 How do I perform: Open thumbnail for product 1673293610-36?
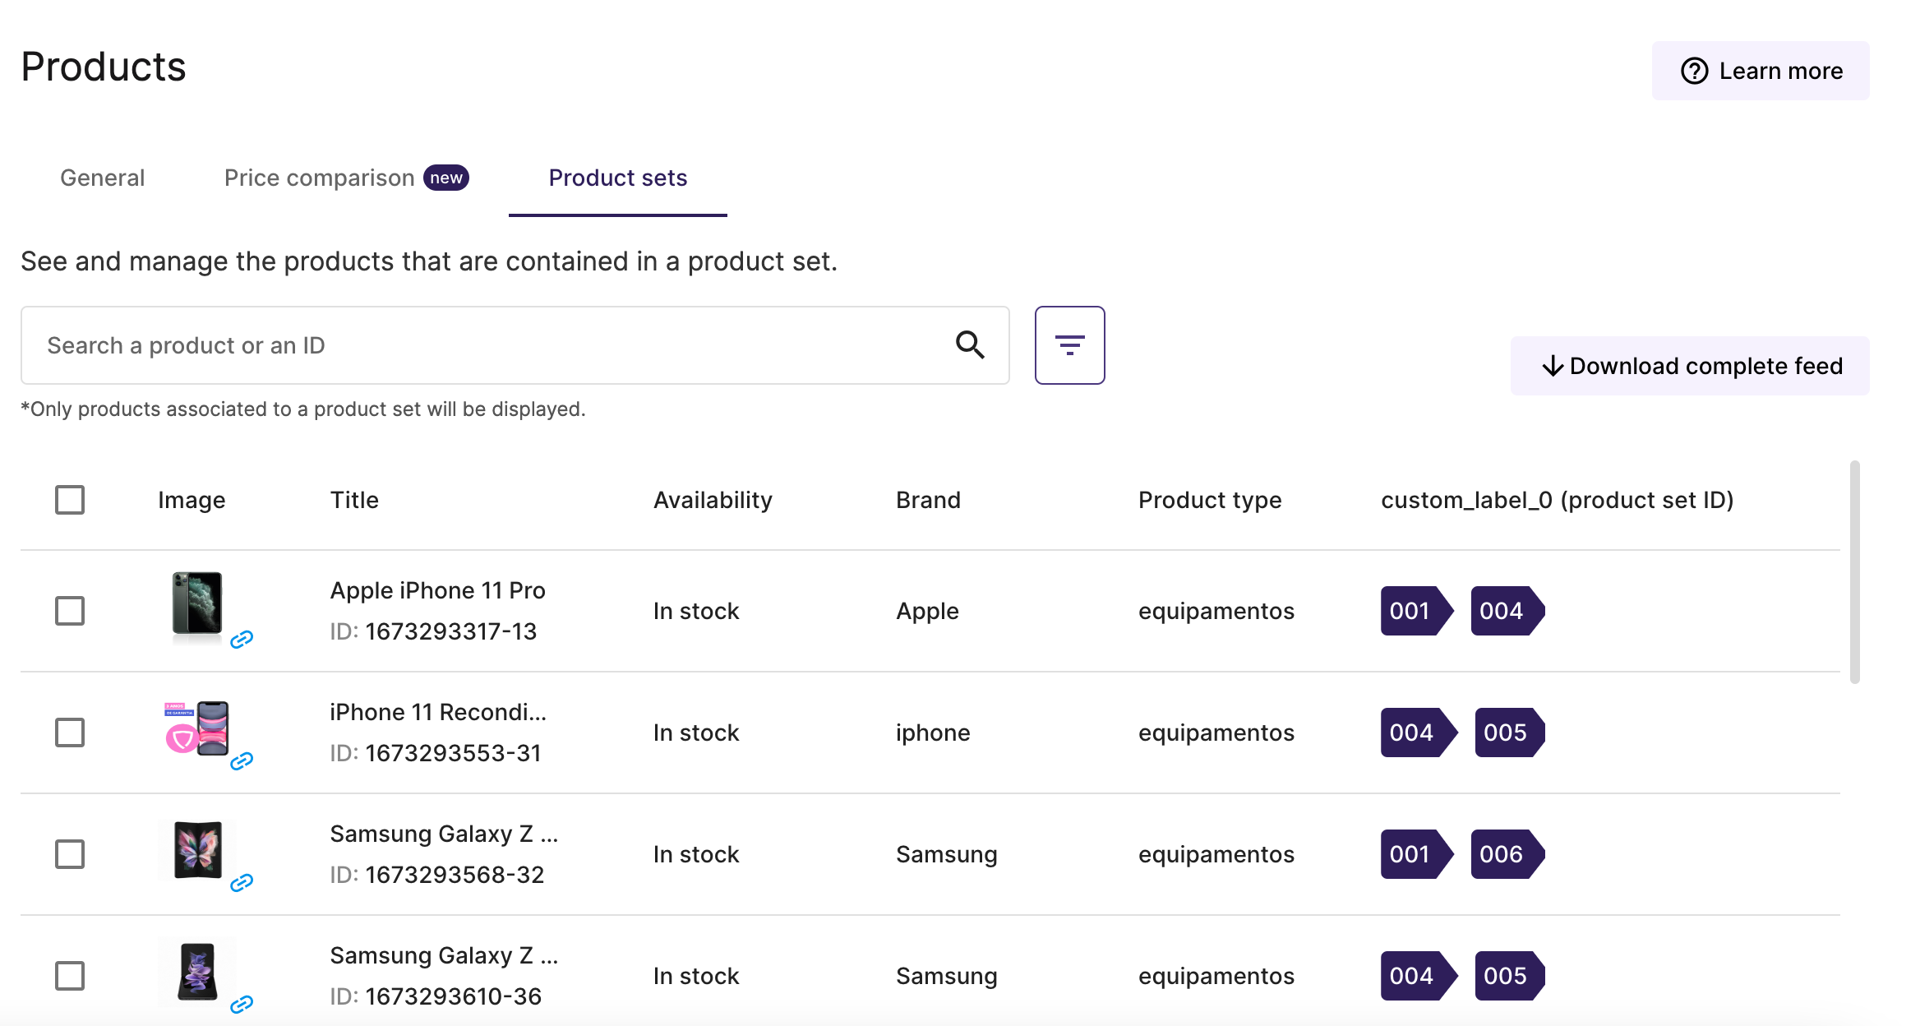tap(197, 972)
